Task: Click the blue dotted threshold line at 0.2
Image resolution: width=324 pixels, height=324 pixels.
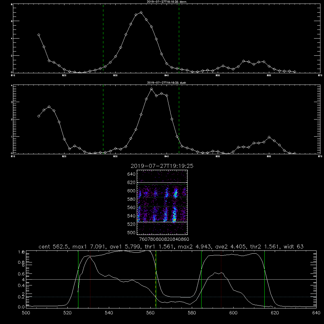Action: (171, 297)
